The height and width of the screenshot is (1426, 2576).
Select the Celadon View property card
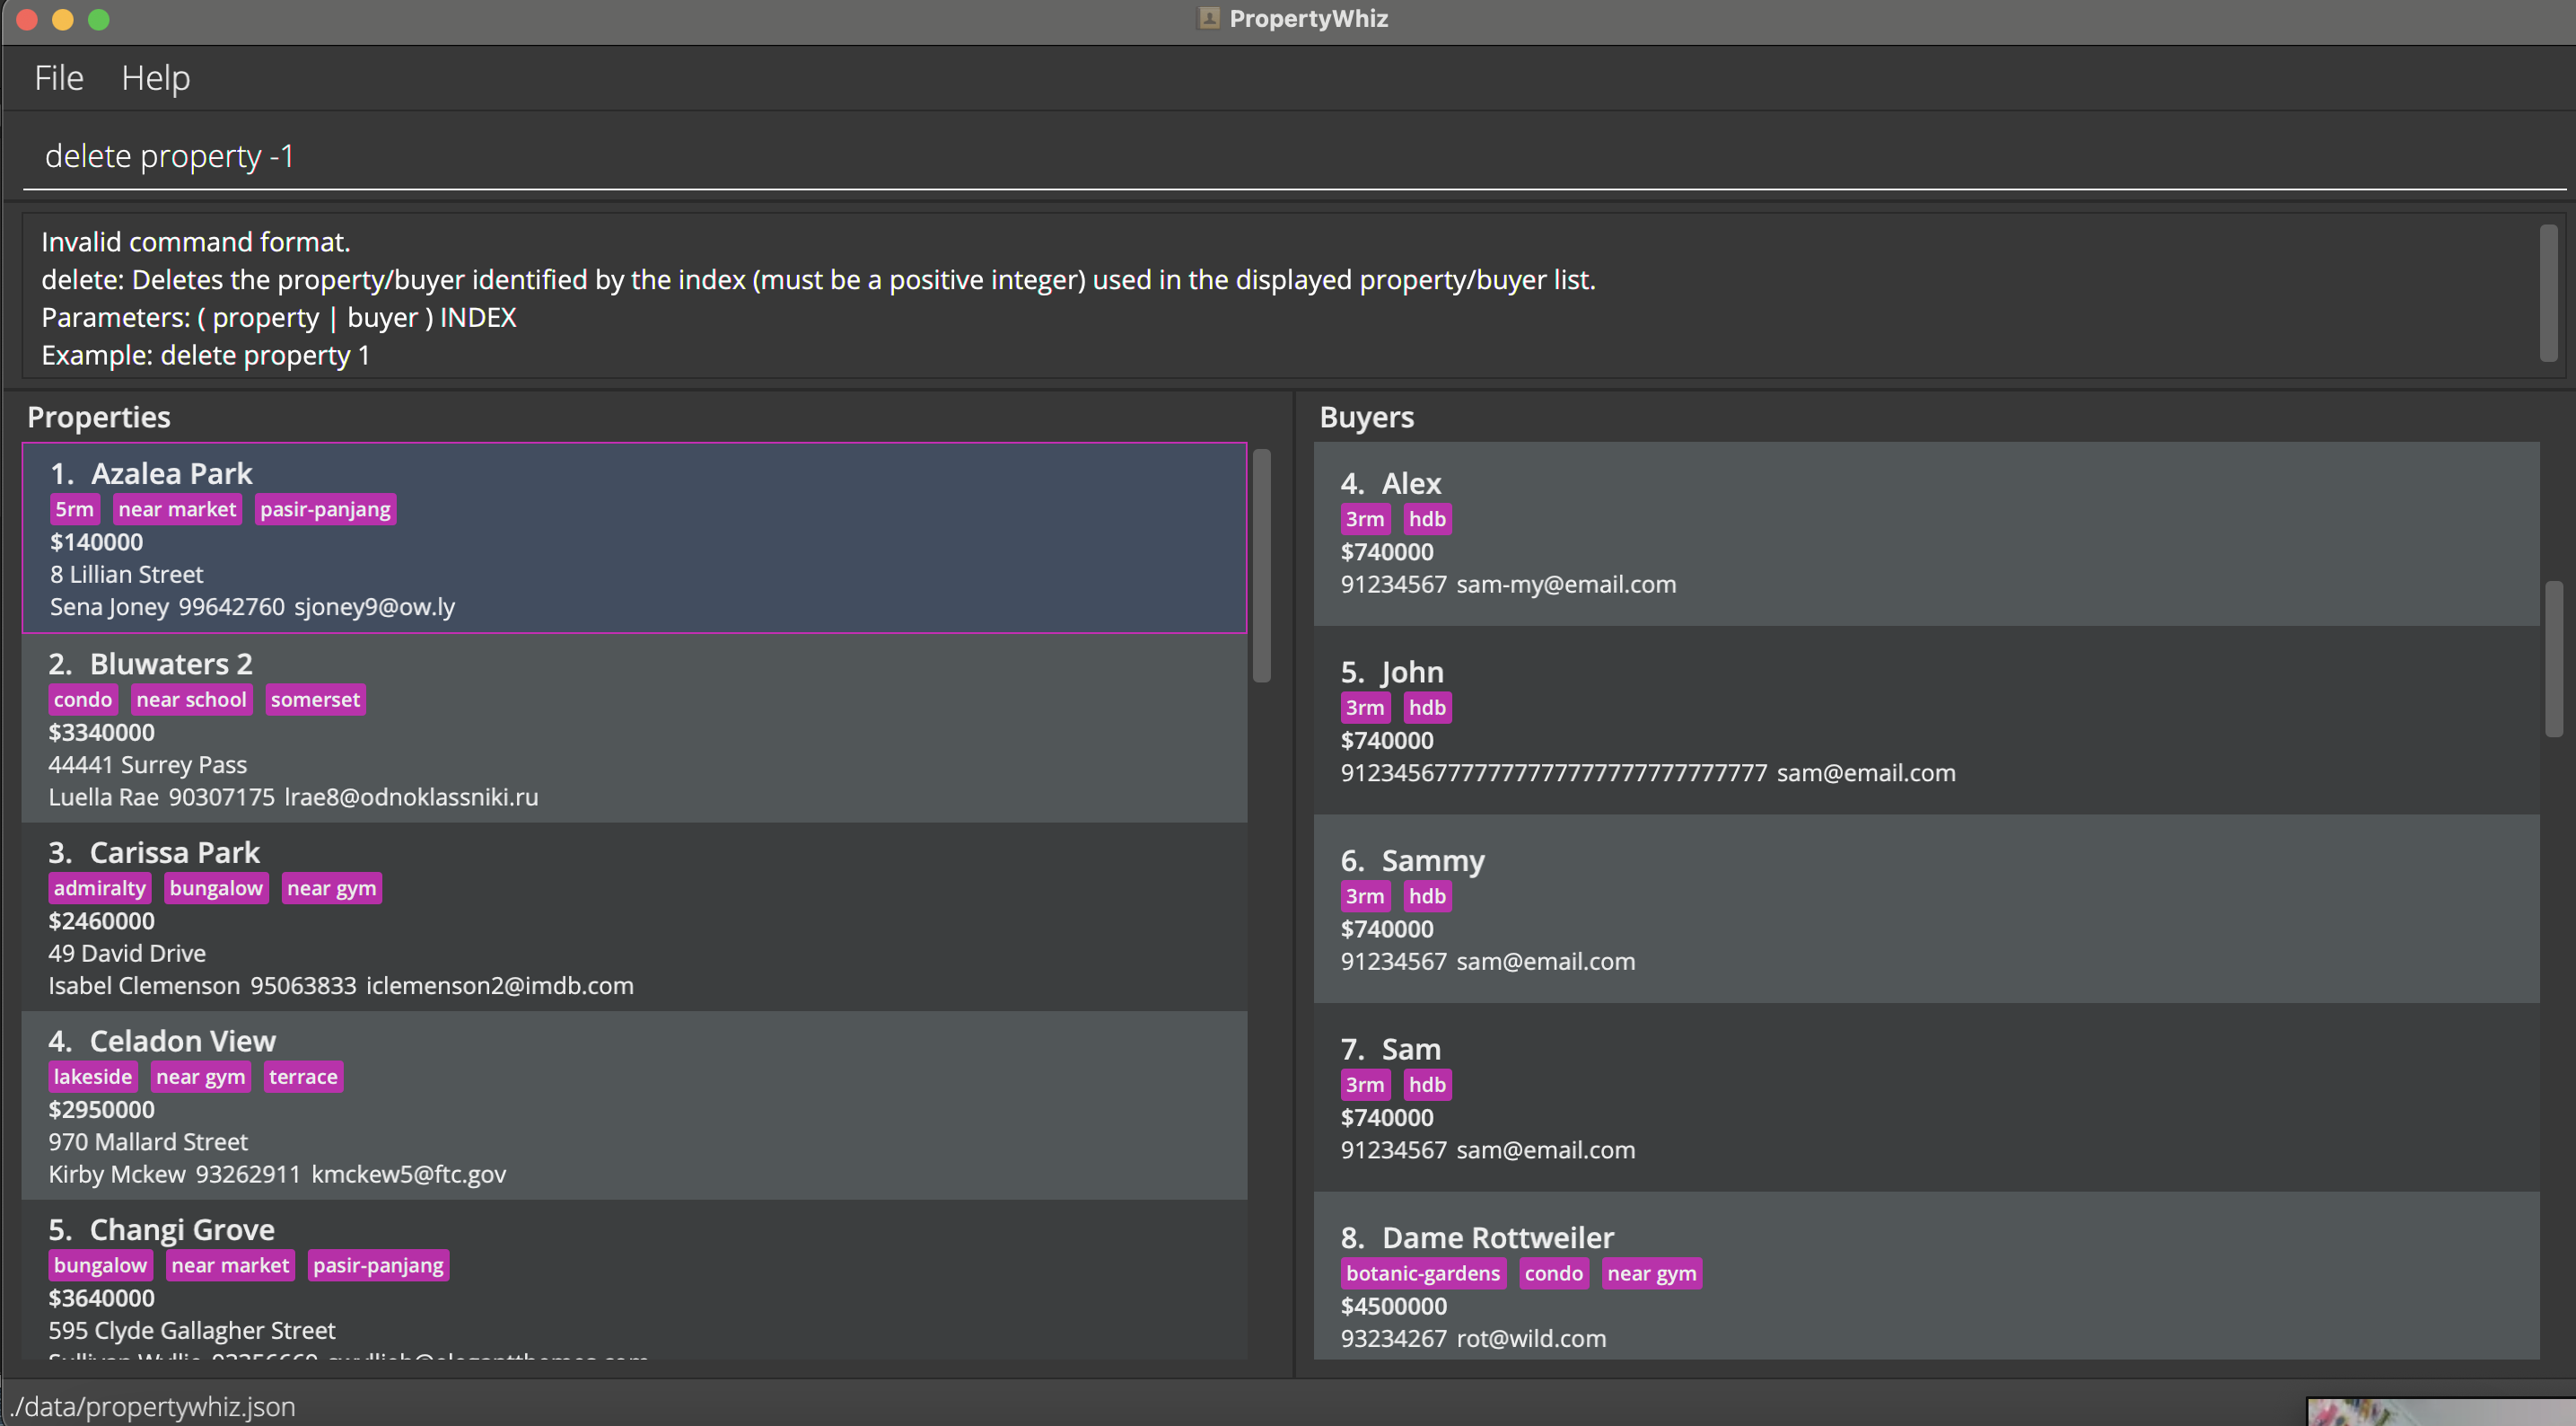pyautogui.click(x=634, y=1105)
